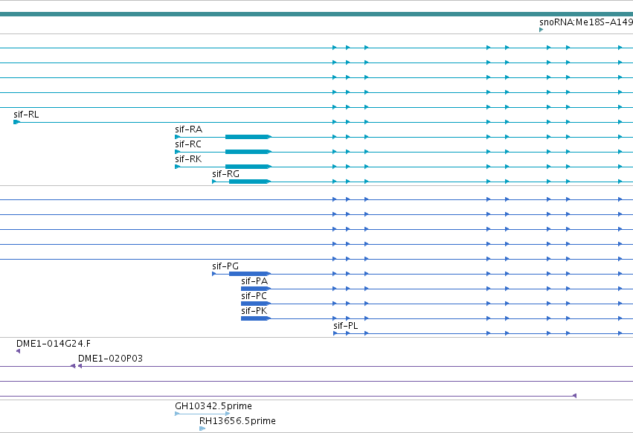Select the GH10342.5prime label
Image resolution: width=633 pixels, height=433 pixels.
pyautogui.click(x=213, y=406)
